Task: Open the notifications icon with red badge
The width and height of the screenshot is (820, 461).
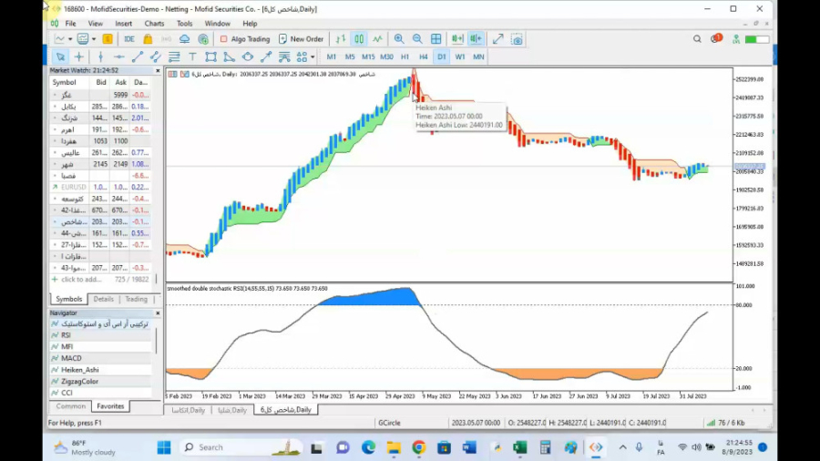Action: 716,38
